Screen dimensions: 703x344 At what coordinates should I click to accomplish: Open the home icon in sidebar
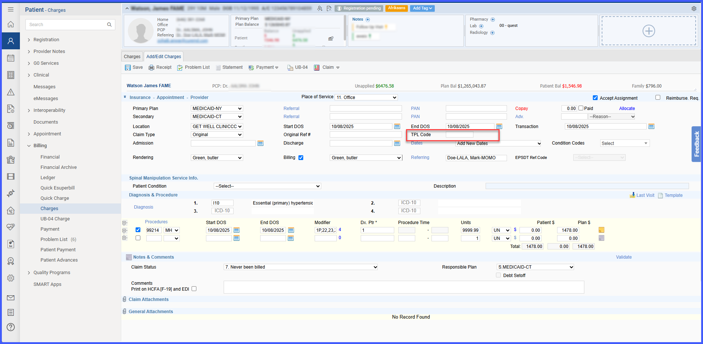11,24
